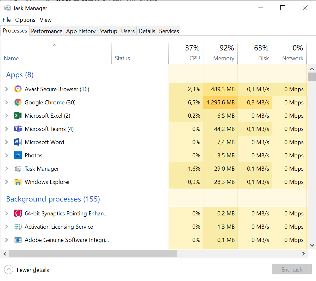Click the Microsoft Excel icon
This screenshot has height=281, width=316.
(x=18, y=115)
